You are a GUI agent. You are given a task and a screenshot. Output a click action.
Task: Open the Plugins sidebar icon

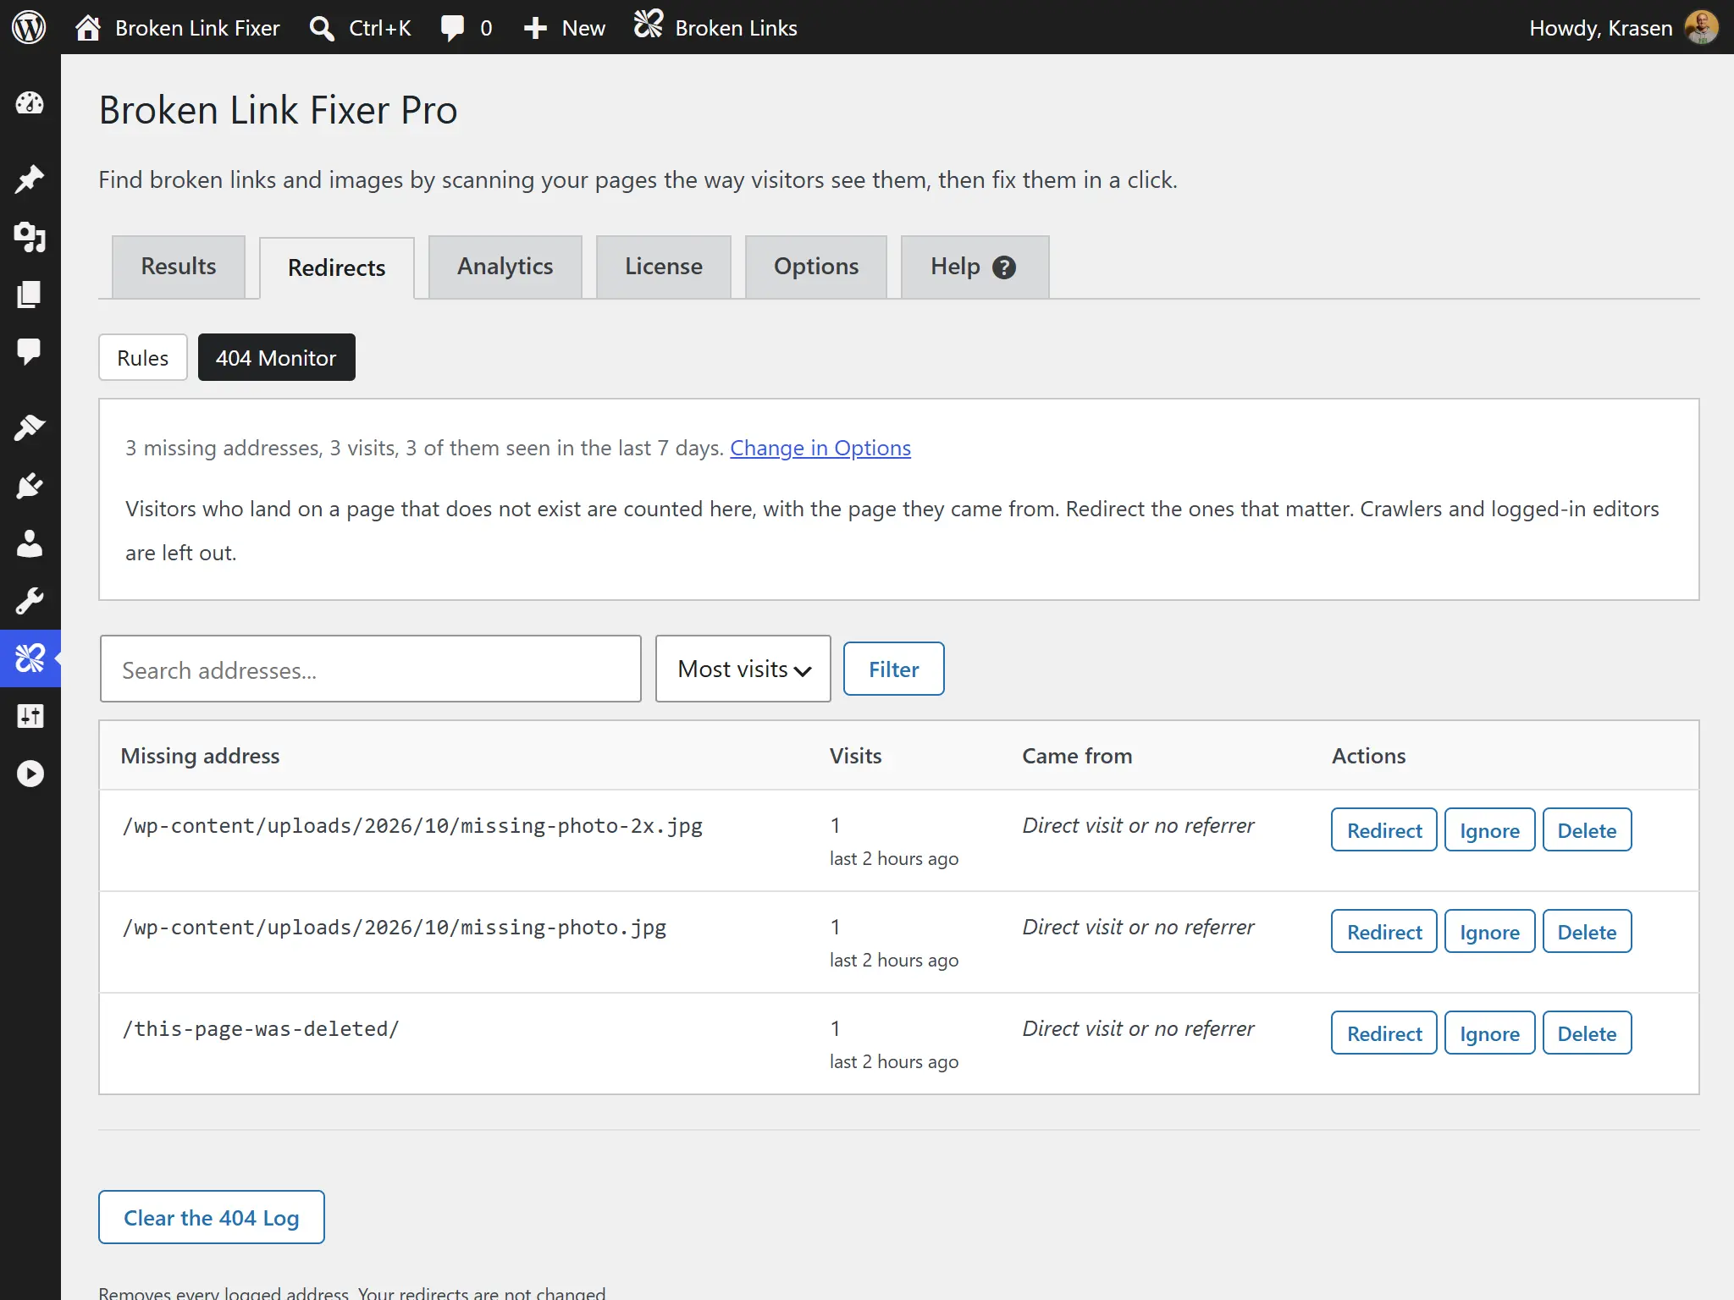[30, 486]
